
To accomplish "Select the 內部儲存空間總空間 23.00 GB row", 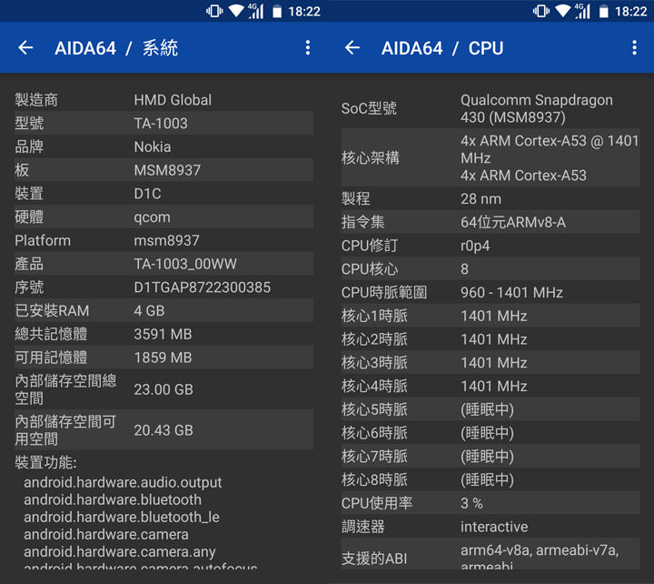I will [163, 389].
